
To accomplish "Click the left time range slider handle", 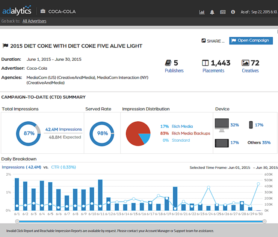I will 17,221.
